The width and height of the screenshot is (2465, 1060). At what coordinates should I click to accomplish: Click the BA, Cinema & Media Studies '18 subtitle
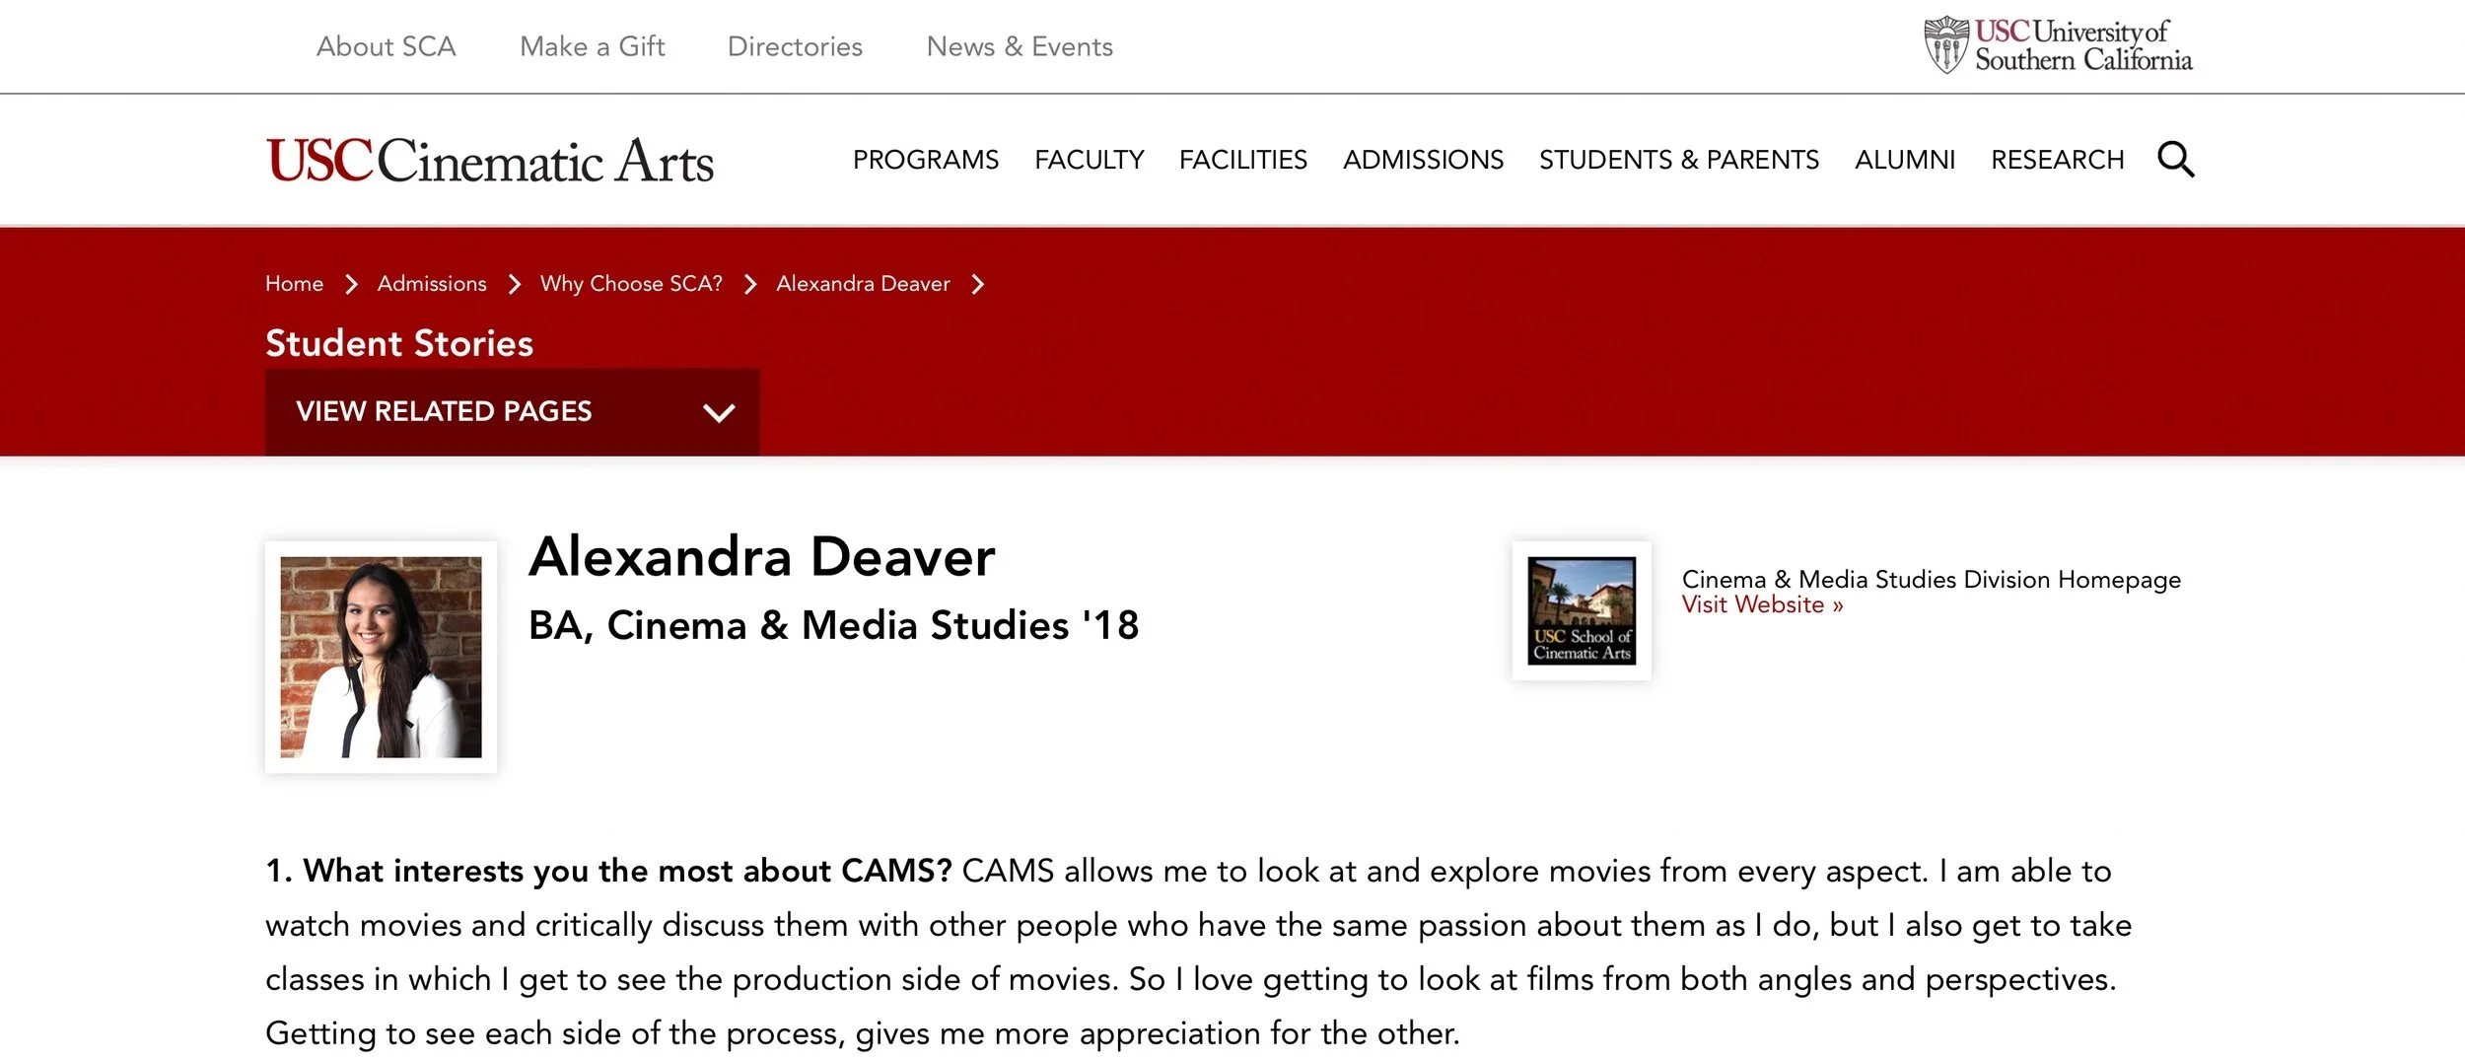click(x=833, y=625)
